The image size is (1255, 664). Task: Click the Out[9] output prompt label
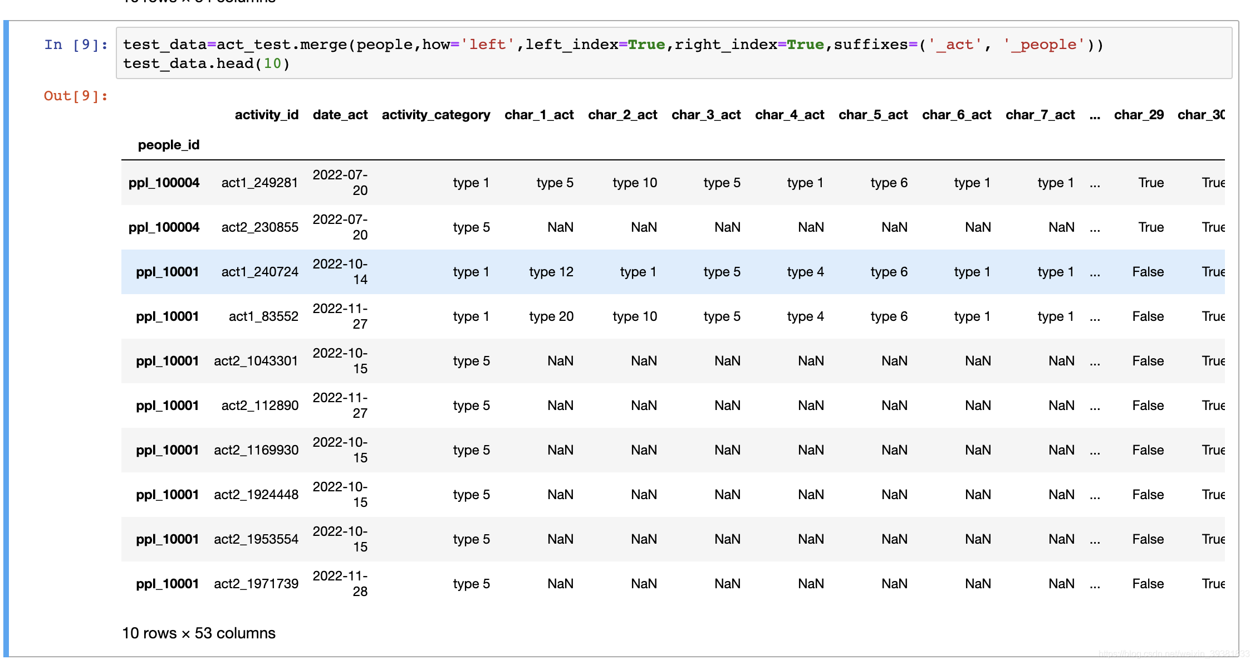point(76,96)
